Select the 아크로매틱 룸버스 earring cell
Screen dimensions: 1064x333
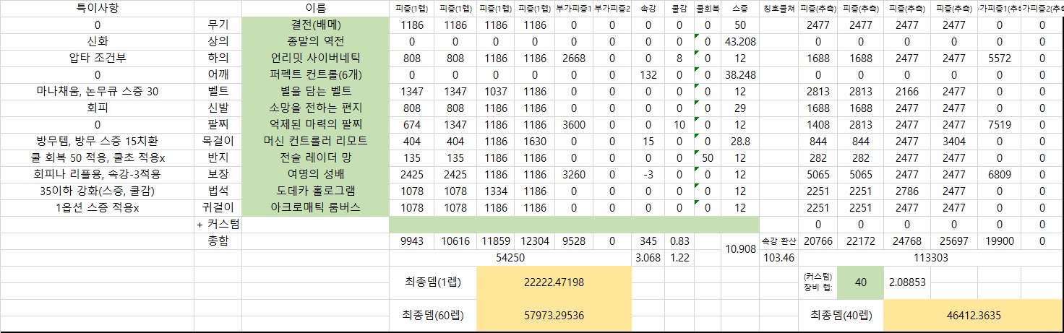[315, 207]
